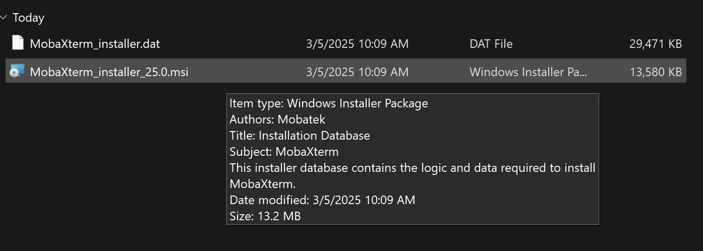
Task: Select the MobaXterm_installer.dat file name
Action: point(95,44)
